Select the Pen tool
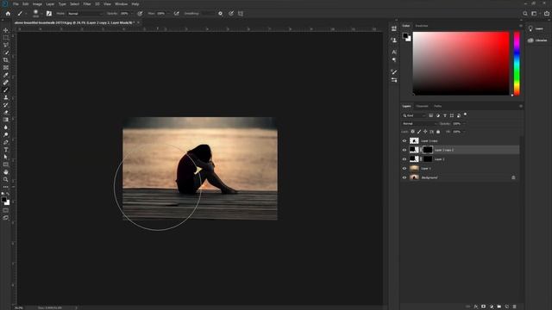The width and height of the screenshot is (552, 310). click(x=6, y=142)
